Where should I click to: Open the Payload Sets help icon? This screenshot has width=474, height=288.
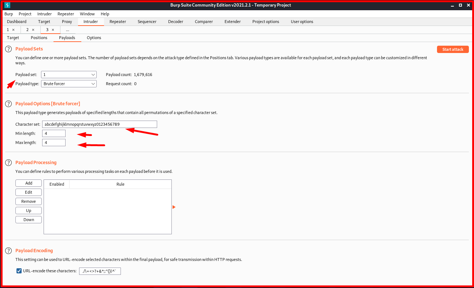point(8,49)
